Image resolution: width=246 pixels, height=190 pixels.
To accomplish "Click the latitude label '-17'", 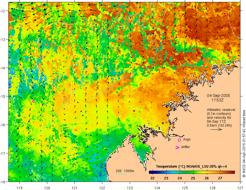I will 3,153.
